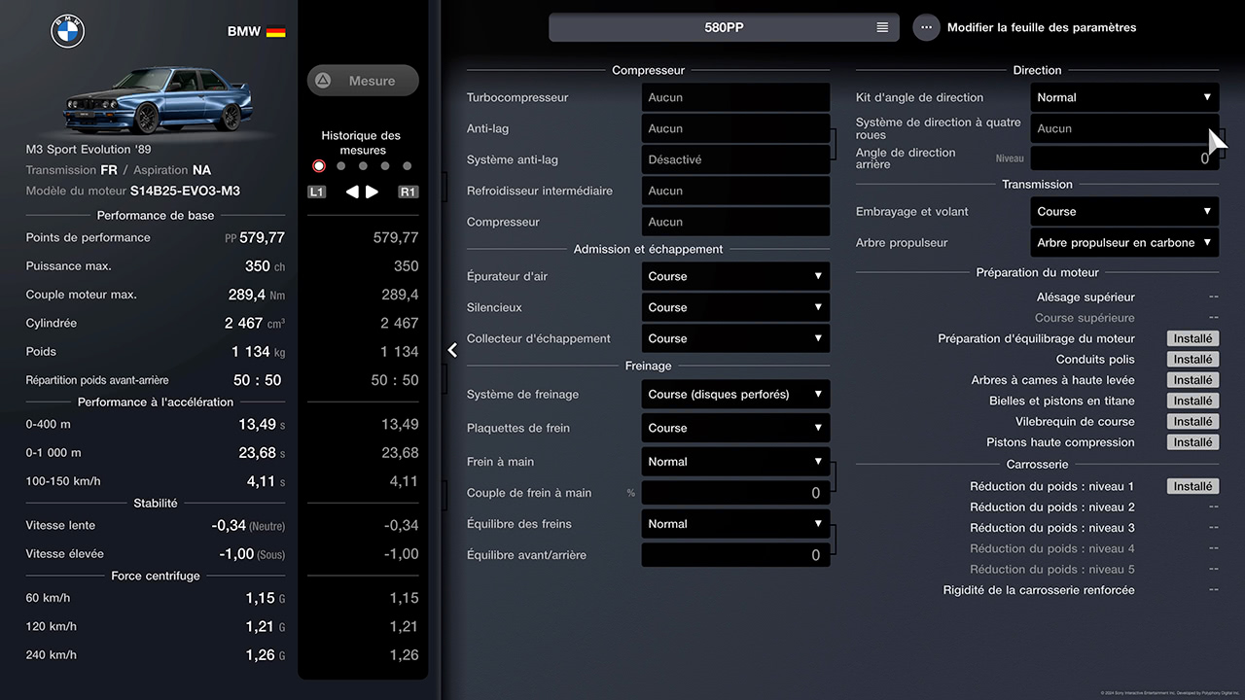Click Rigidité de la carrosserie renforcée

pyautogui.click(x=1039, y=590)
